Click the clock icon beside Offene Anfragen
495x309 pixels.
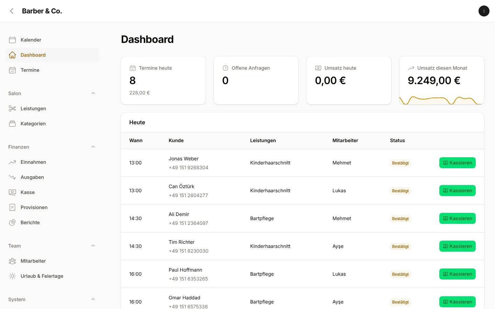pyautogui.click(x=225, y=68)
